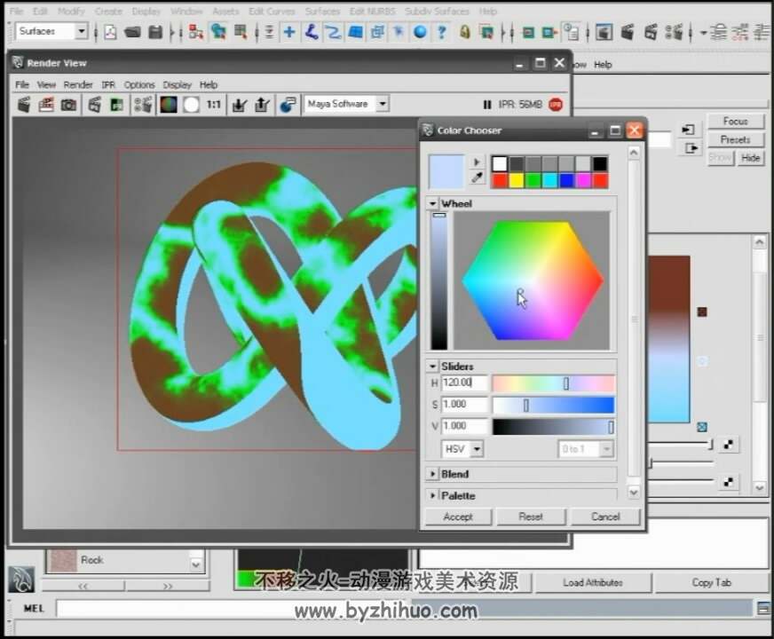774x639 pixels.
Task: Pause IPR tuning with the pause icon
Action: tap(487, 105)
